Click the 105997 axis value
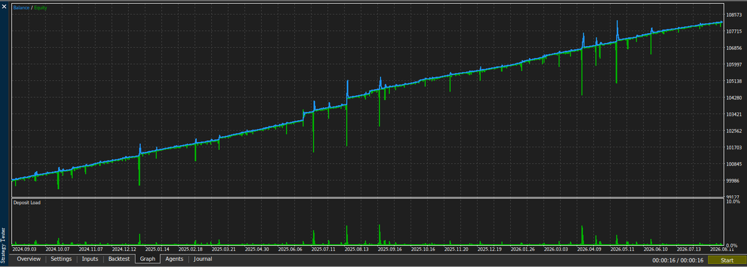 click(x=734, y=65)
